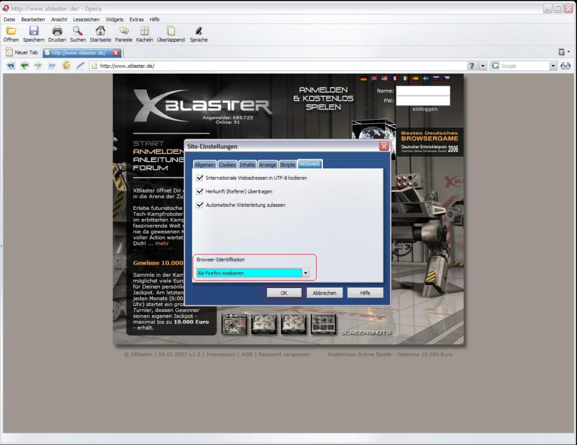Click the question mark icon in address bar
This screenshot has height=445, width=577.
(472, 66)
